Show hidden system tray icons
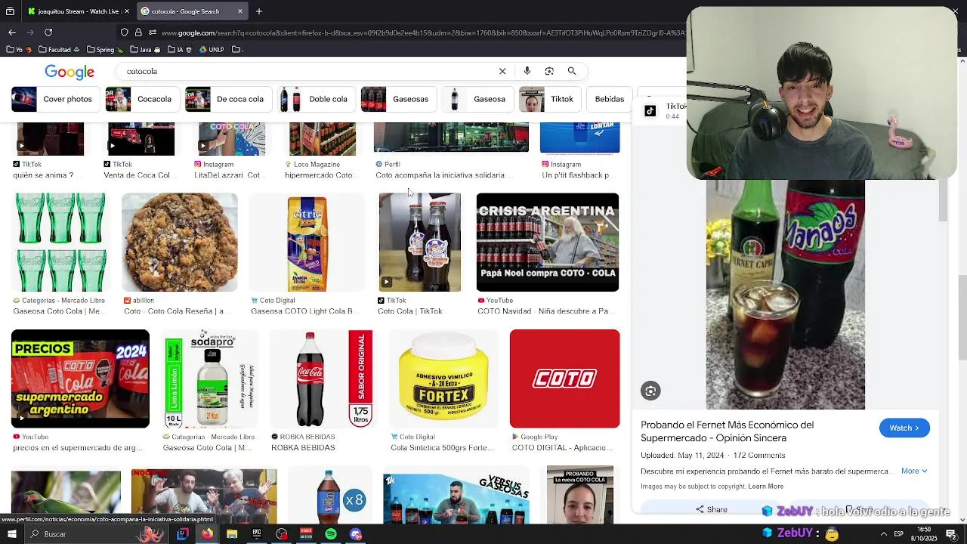Screen dimensions: 967x544 [x=883, y=534]
